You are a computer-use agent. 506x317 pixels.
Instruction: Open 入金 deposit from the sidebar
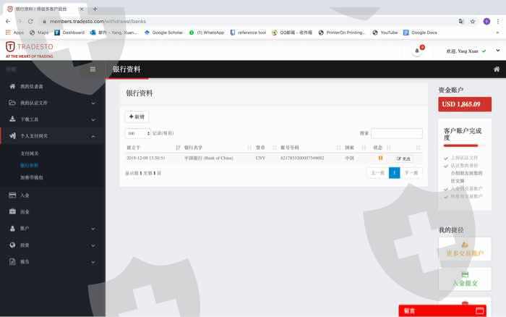coord(25,195)
